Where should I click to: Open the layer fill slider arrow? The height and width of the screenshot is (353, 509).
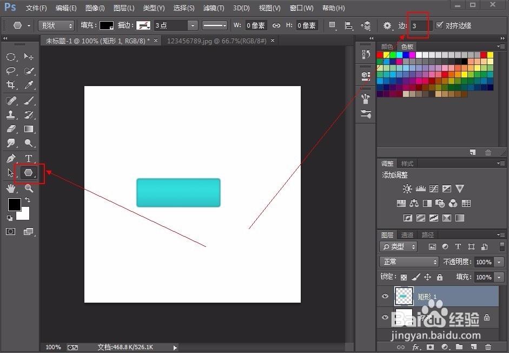coord(499,277)
